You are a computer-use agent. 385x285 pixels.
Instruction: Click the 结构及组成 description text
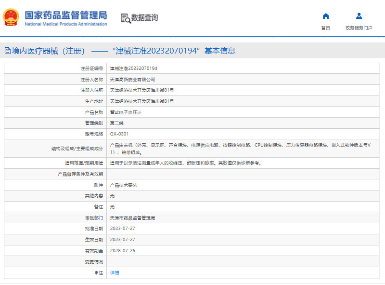coord(240,149)
